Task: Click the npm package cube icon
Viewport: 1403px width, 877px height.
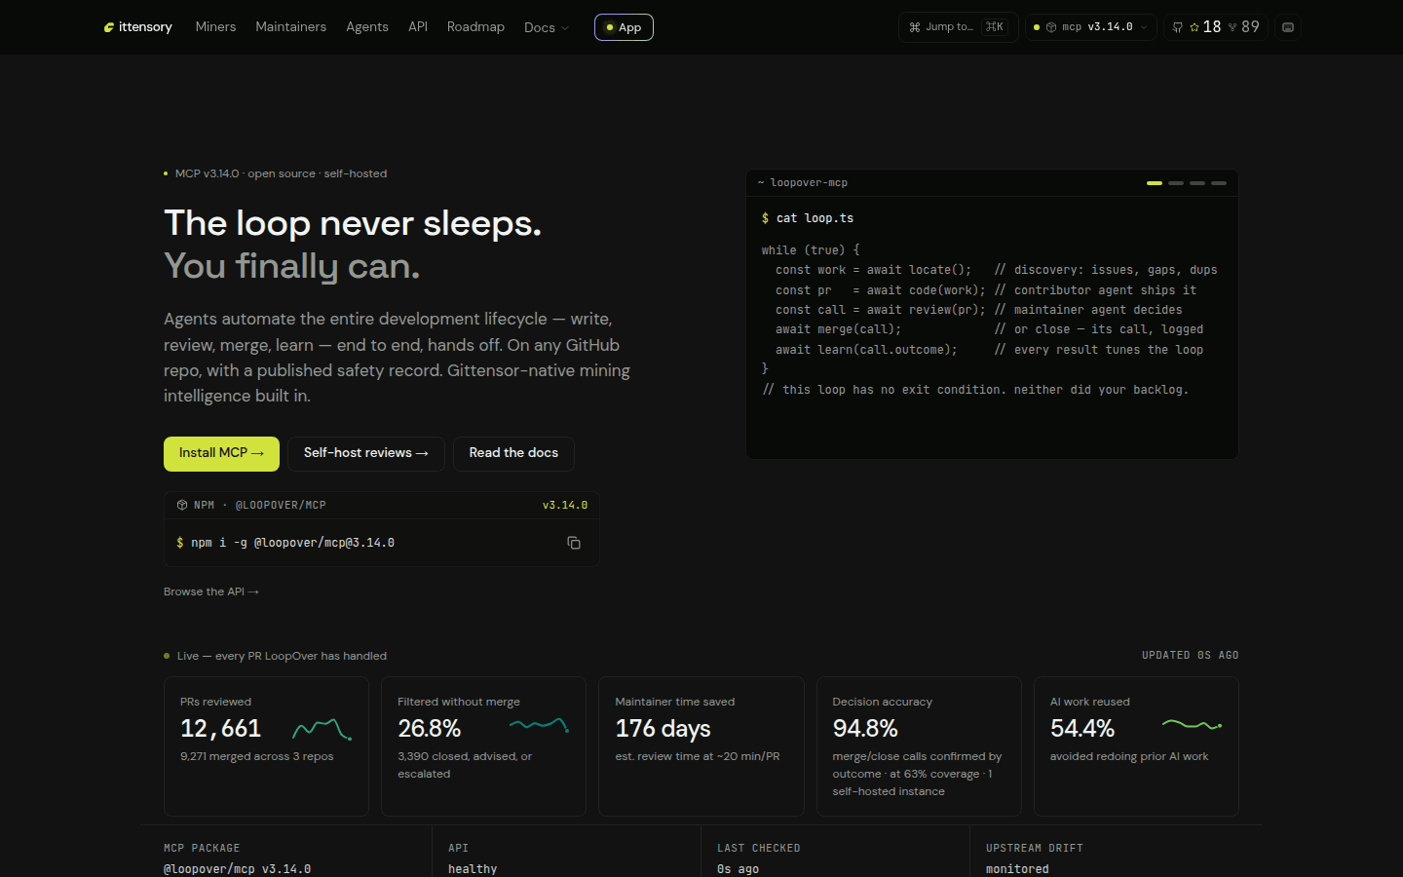Action: (x=182, y=505)
